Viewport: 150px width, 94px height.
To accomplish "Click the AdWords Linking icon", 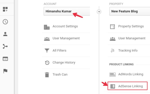I will [x=112, y=74].
